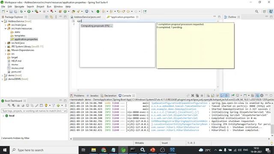The width and height of the screenshot is (274, 154).
Task: Click start icon in Boot Dashboard toolbar
Action: (9, 106)
